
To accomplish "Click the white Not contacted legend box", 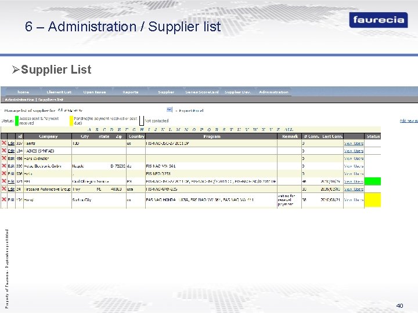I will (142, 121).
